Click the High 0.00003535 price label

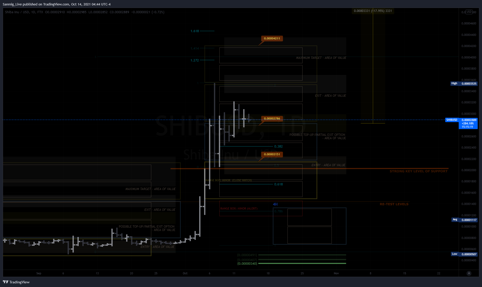point(464,83)
